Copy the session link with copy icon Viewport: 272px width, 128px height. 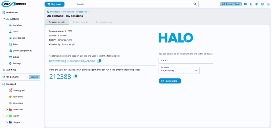(x=99, y=61)
